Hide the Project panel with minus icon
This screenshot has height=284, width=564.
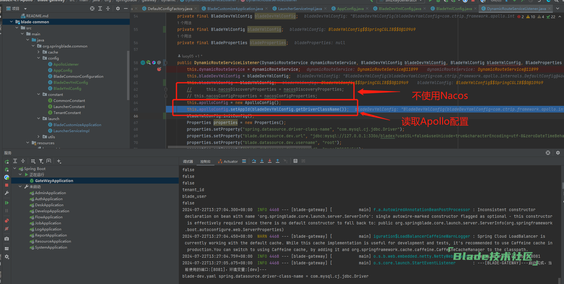[126, 8]
